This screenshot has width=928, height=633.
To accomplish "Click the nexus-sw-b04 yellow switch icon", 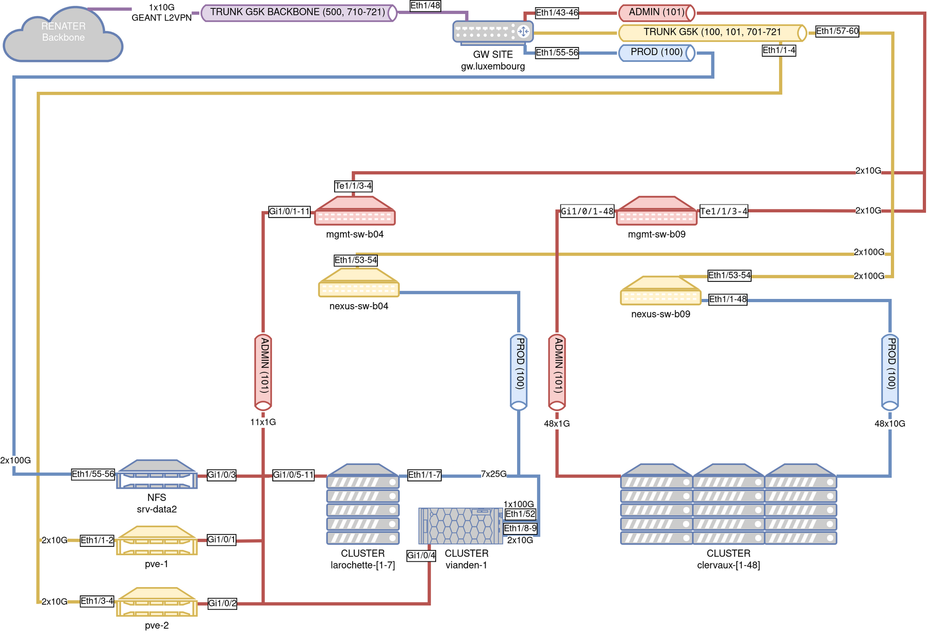I will 359,283.
